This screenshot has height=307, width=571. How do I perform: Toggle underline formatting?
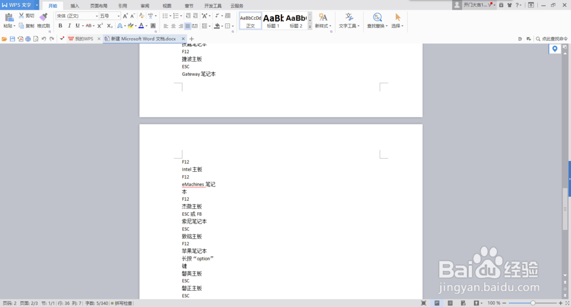[77, 26]
